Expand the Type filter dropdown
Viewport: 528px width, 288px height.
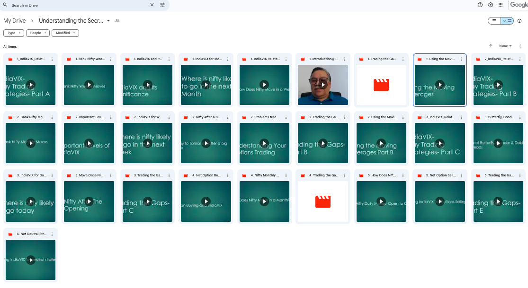tap(13, 33)
